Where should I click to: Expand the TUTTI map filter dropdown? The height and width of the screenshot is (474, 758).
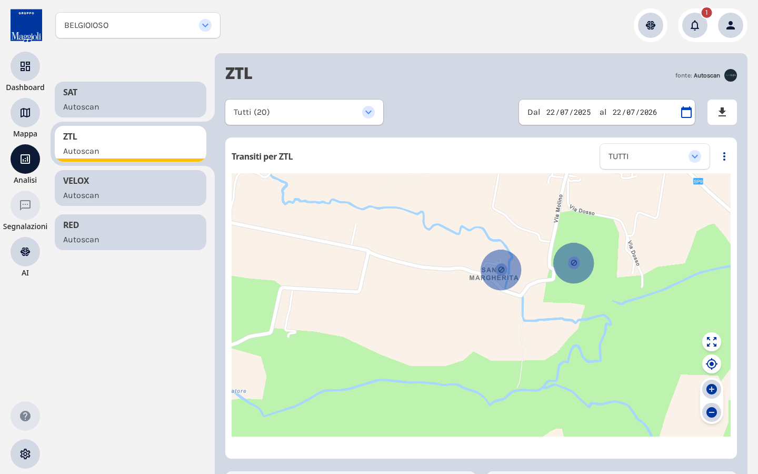click(655, 156)
